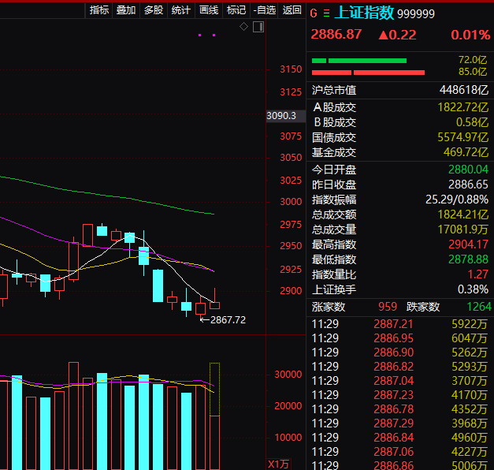
Task: Select the 多股 multi-stock view
Action: (x=154, y=10)
